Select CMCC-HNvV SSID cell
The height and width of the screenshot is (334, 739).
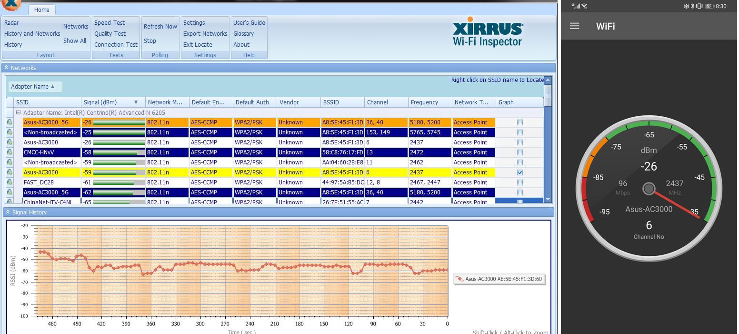click(51, 152)
